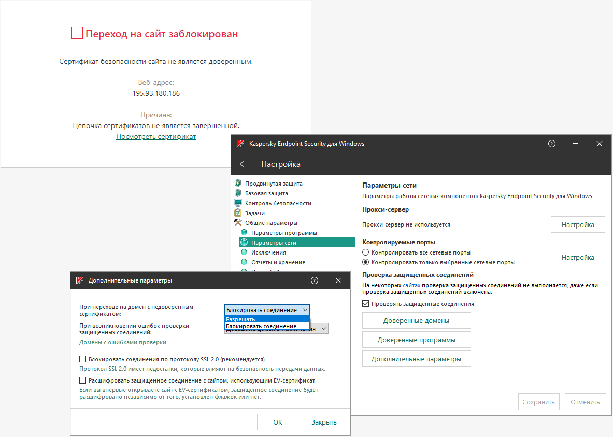This screenshot has height=437, width=613.
Task: Click the red warning icon on blocked page
Action: (x=77, y=33)
